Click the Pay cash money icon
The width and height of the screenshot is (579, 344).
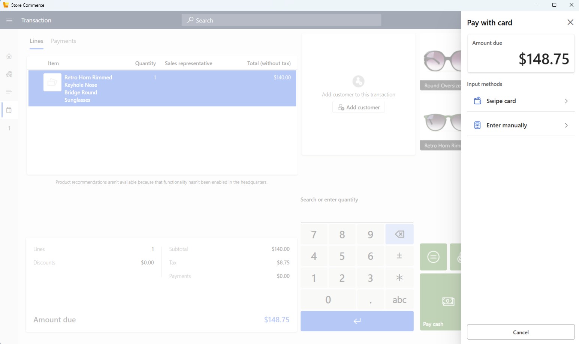click(448, 302)
